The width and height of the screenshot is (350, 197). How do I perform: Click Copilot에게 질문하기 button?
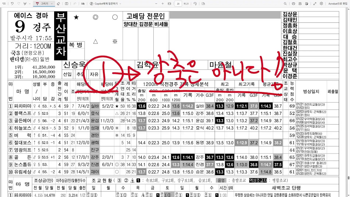[x=104, y=4]
